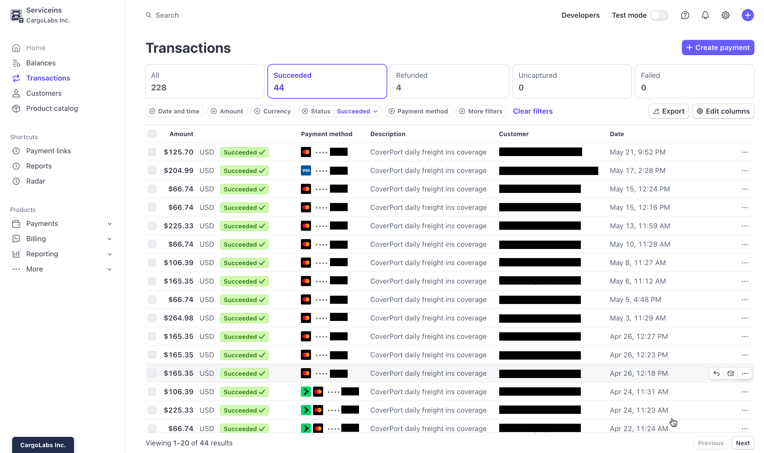
Task: Click the purple plus icon in header
Action: point(747,15)
